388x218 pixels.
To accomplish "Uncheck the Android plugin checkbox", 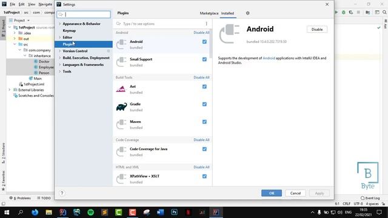I will (x=204, y=42).
